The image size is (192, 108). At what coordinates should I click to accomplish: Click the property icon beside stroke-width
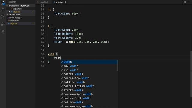(x=62, y=90)
